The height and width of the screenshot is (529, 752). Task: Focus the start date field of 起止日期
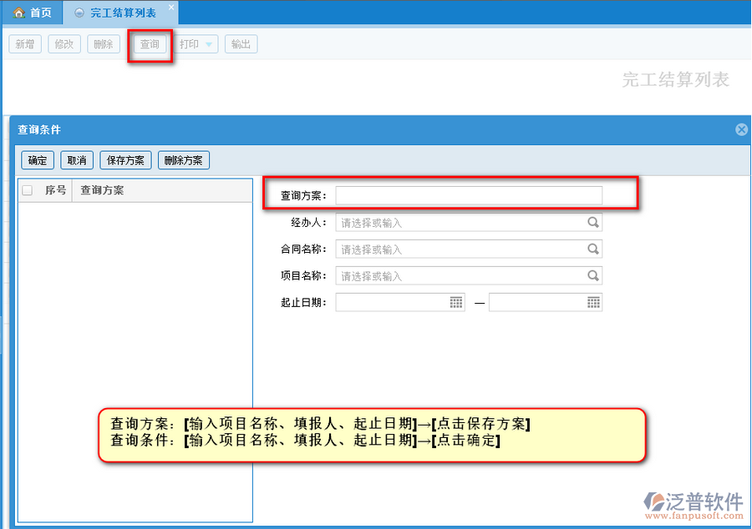point(400,303)
